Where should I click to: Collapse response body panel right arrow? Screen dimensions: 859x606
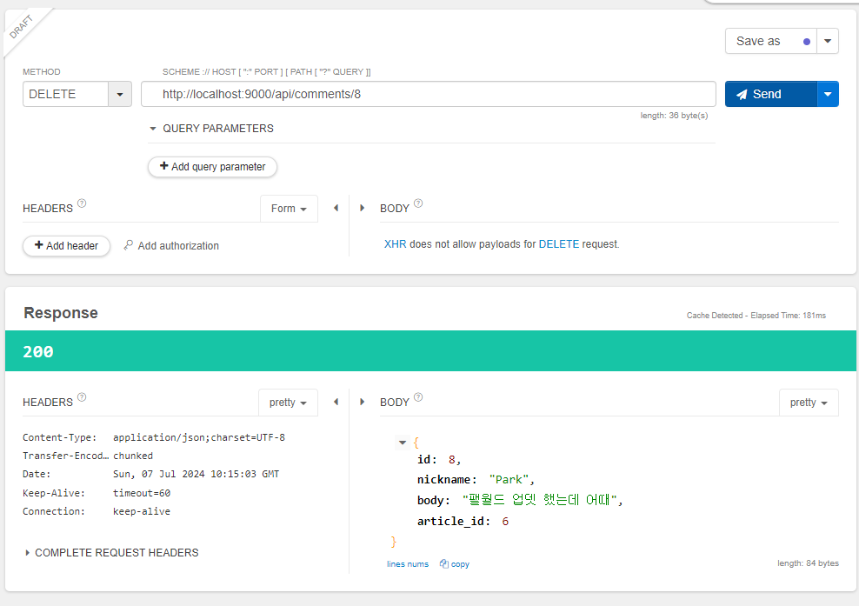362,402
